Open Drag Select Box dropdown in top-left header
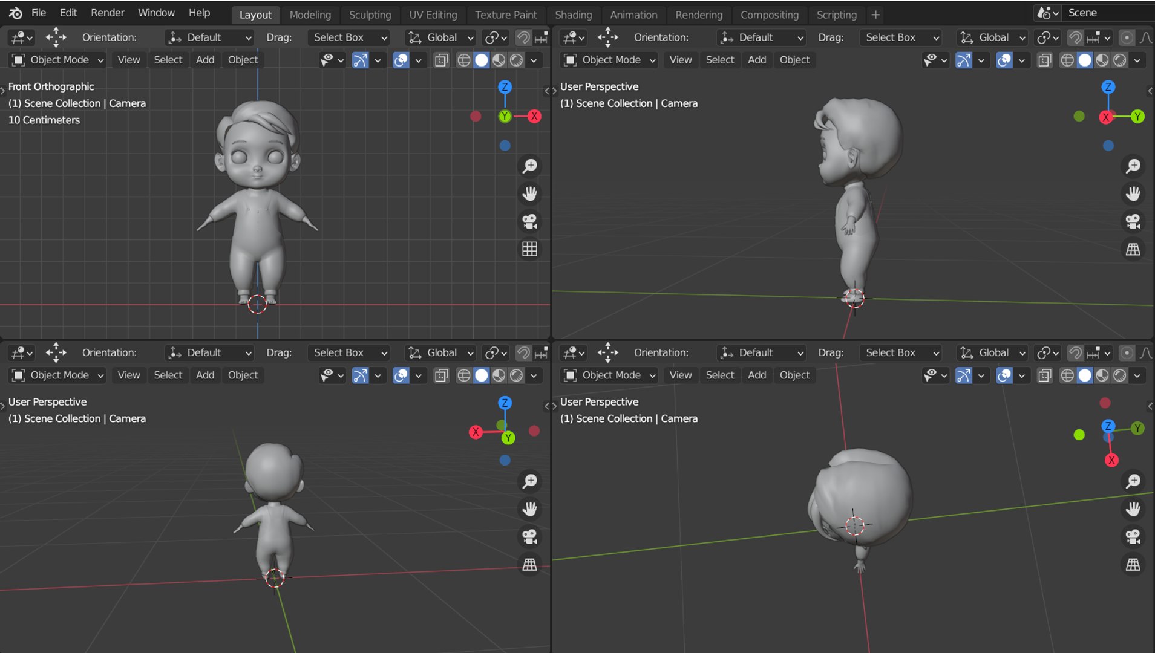This screenshot has height=653, width=1155. (348, 37)
